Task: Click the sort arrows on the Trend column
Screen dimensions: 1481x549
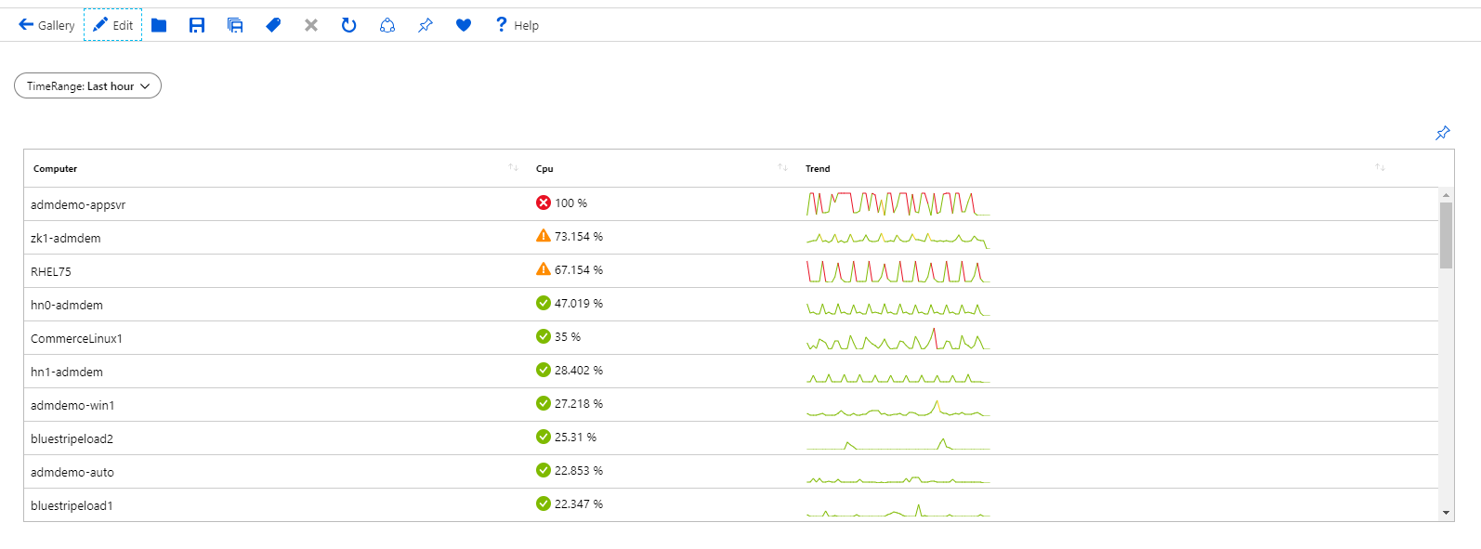Action: (x=1380, y=168)
